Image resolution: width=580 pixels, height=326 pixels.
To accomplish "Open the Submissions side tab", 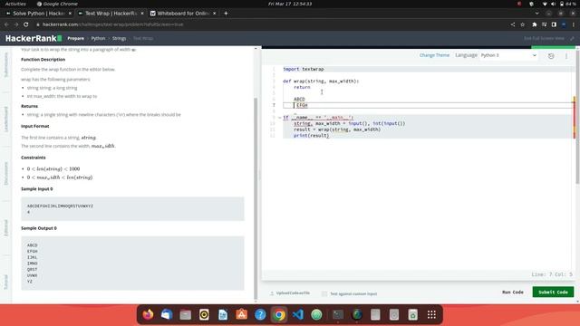I will 6,65.
